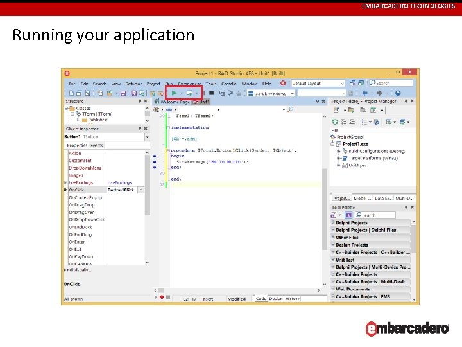The height and width of the screenshot is (347, 462).
Task: Collapse the Classes node in Structure
Action: tap(67, 109)
